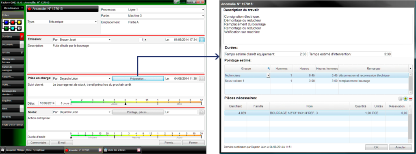Close the Liste des articles tab
The width and height of the screenshot is (416, 154).
coord(139,150)
